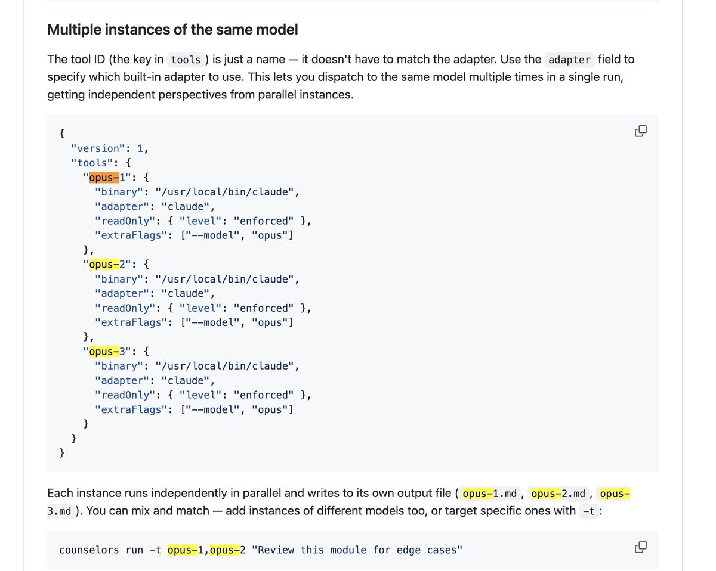Click the inline adapter code span
The height and width of the screenshot is (571, 716).
click(569, 60)
